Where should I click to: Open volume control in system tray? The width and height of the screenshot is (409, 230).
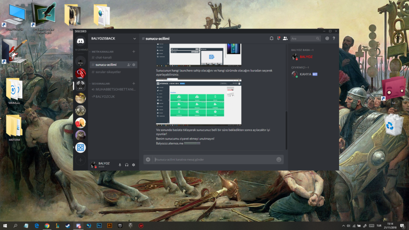click(348, 226)
